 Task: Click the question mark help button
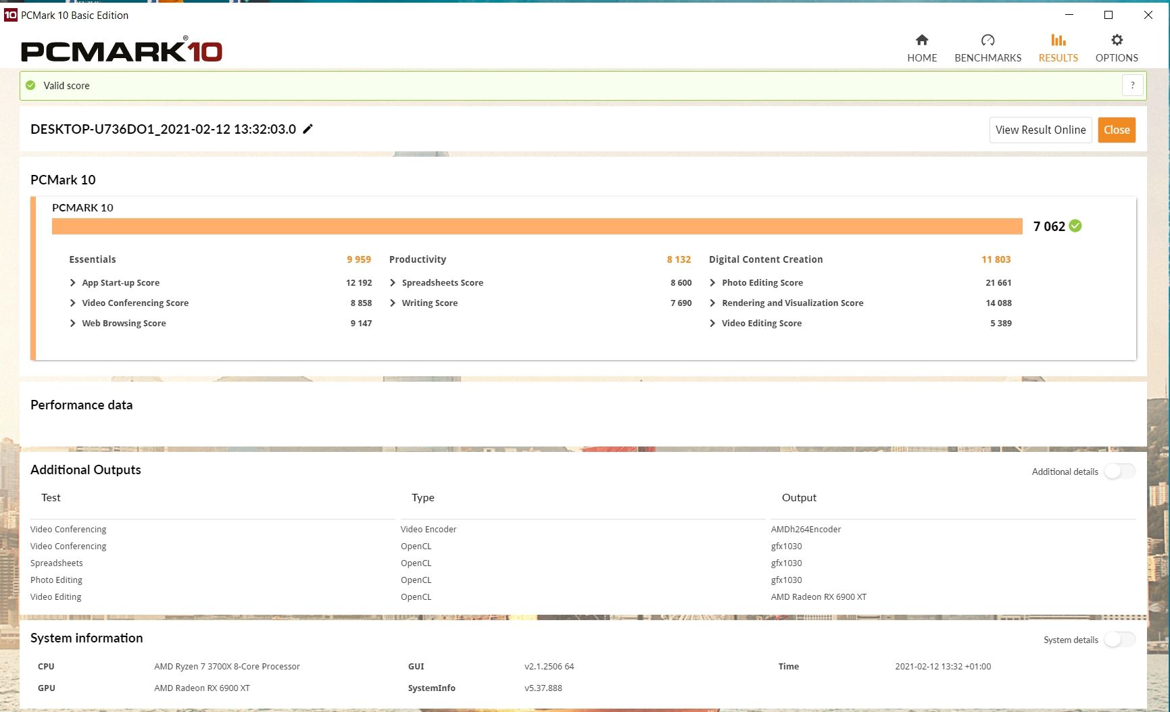pyautogui.click(x=1132, y=85)
